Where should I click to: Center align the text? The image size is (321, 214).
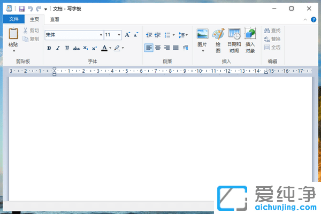[x=158, y=48]
